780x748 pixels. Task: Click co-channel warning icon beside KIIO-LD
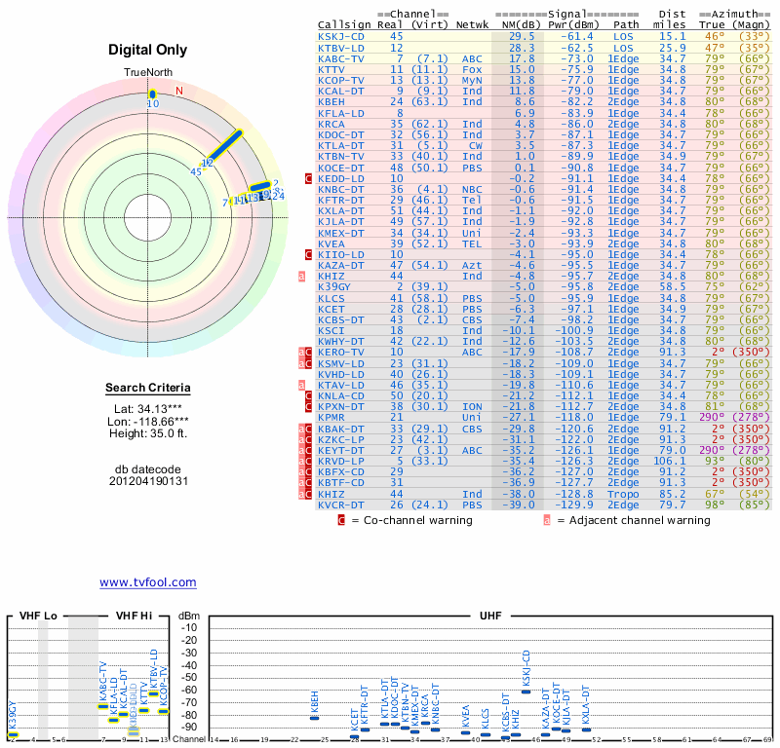point(309,254)
